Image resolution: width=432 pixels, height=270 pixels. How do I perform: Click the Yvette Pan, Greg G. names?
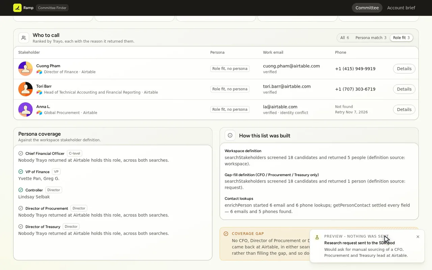[39, 179]
